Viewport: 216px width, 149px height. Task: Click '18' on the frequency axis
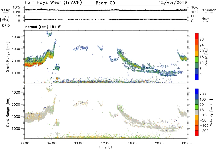coord(18,16)
